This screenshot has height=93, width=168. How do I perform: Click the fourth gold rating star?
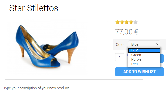coord(131,22)
